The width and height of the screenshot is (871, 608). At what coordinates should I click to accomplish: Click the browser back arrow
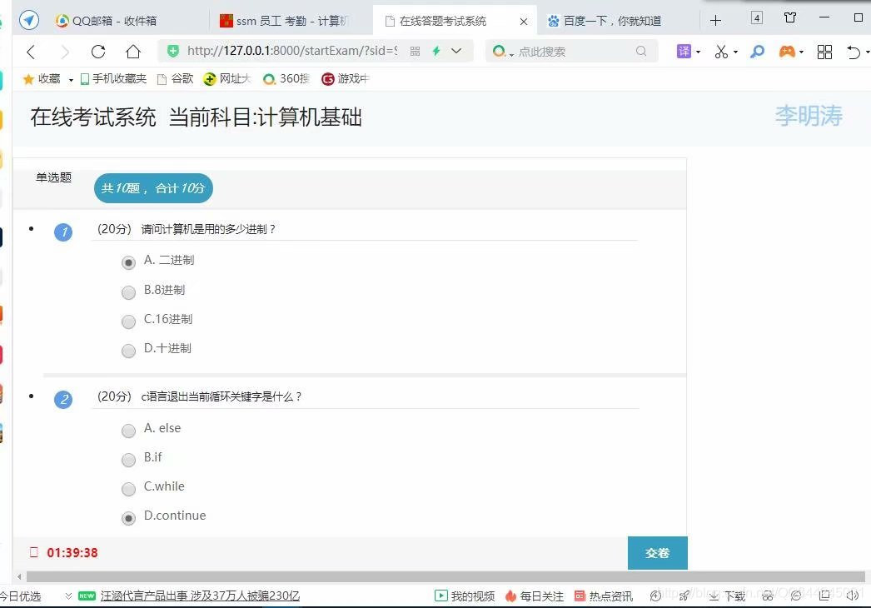[x=31, y=52]
